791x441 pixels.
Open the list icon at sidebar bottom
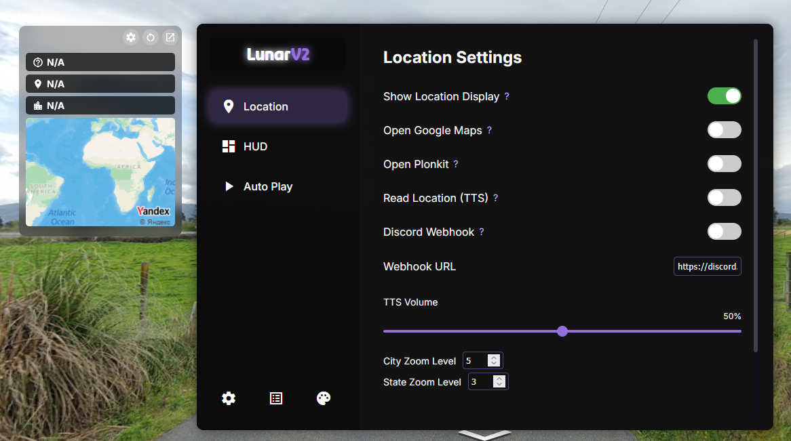point(276,398)
